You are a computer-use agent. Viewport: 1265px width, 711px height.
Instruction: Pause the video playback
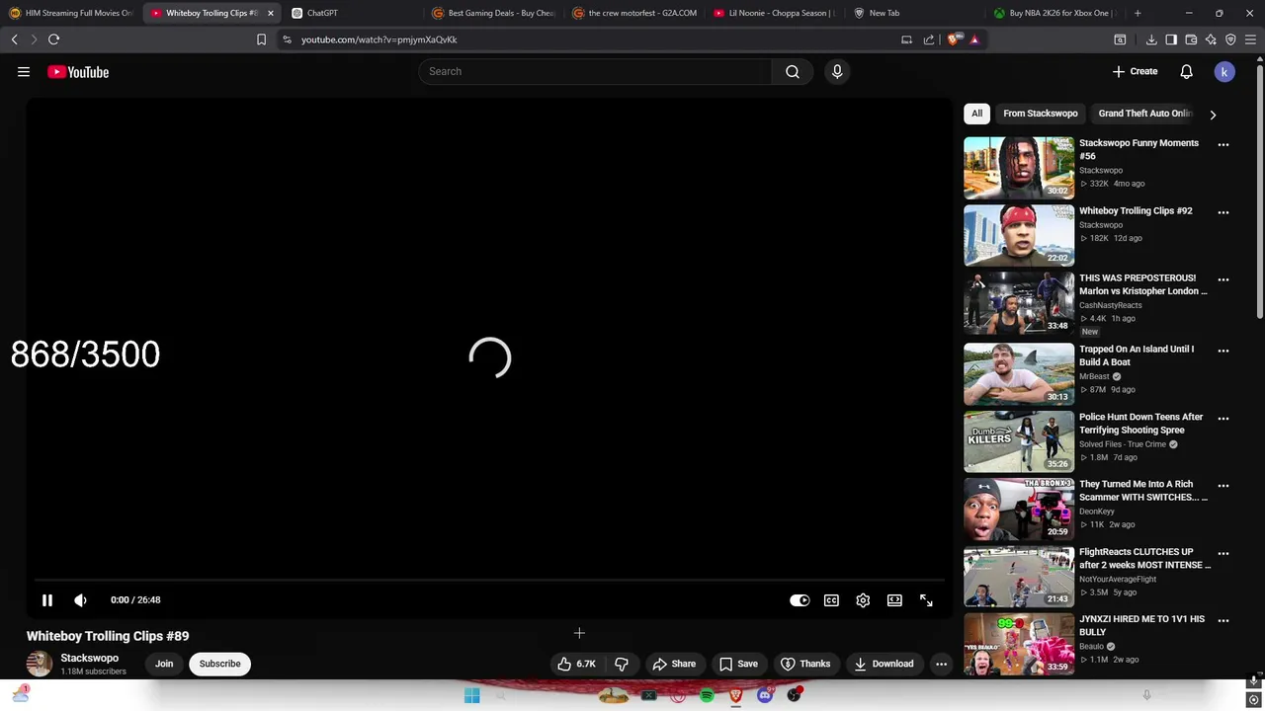(46, 599)
